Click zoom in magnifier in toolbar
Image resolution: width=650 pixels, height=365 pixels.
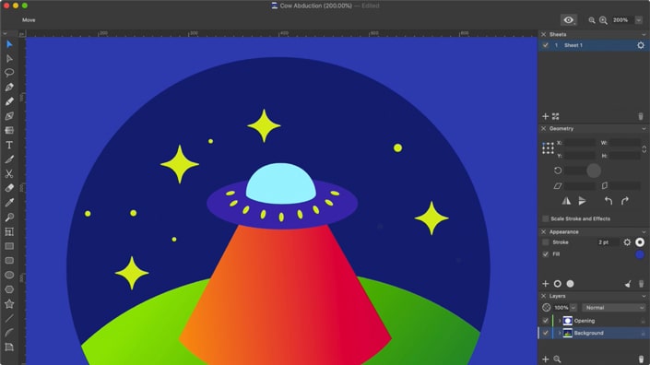click(x=603, y=20)
